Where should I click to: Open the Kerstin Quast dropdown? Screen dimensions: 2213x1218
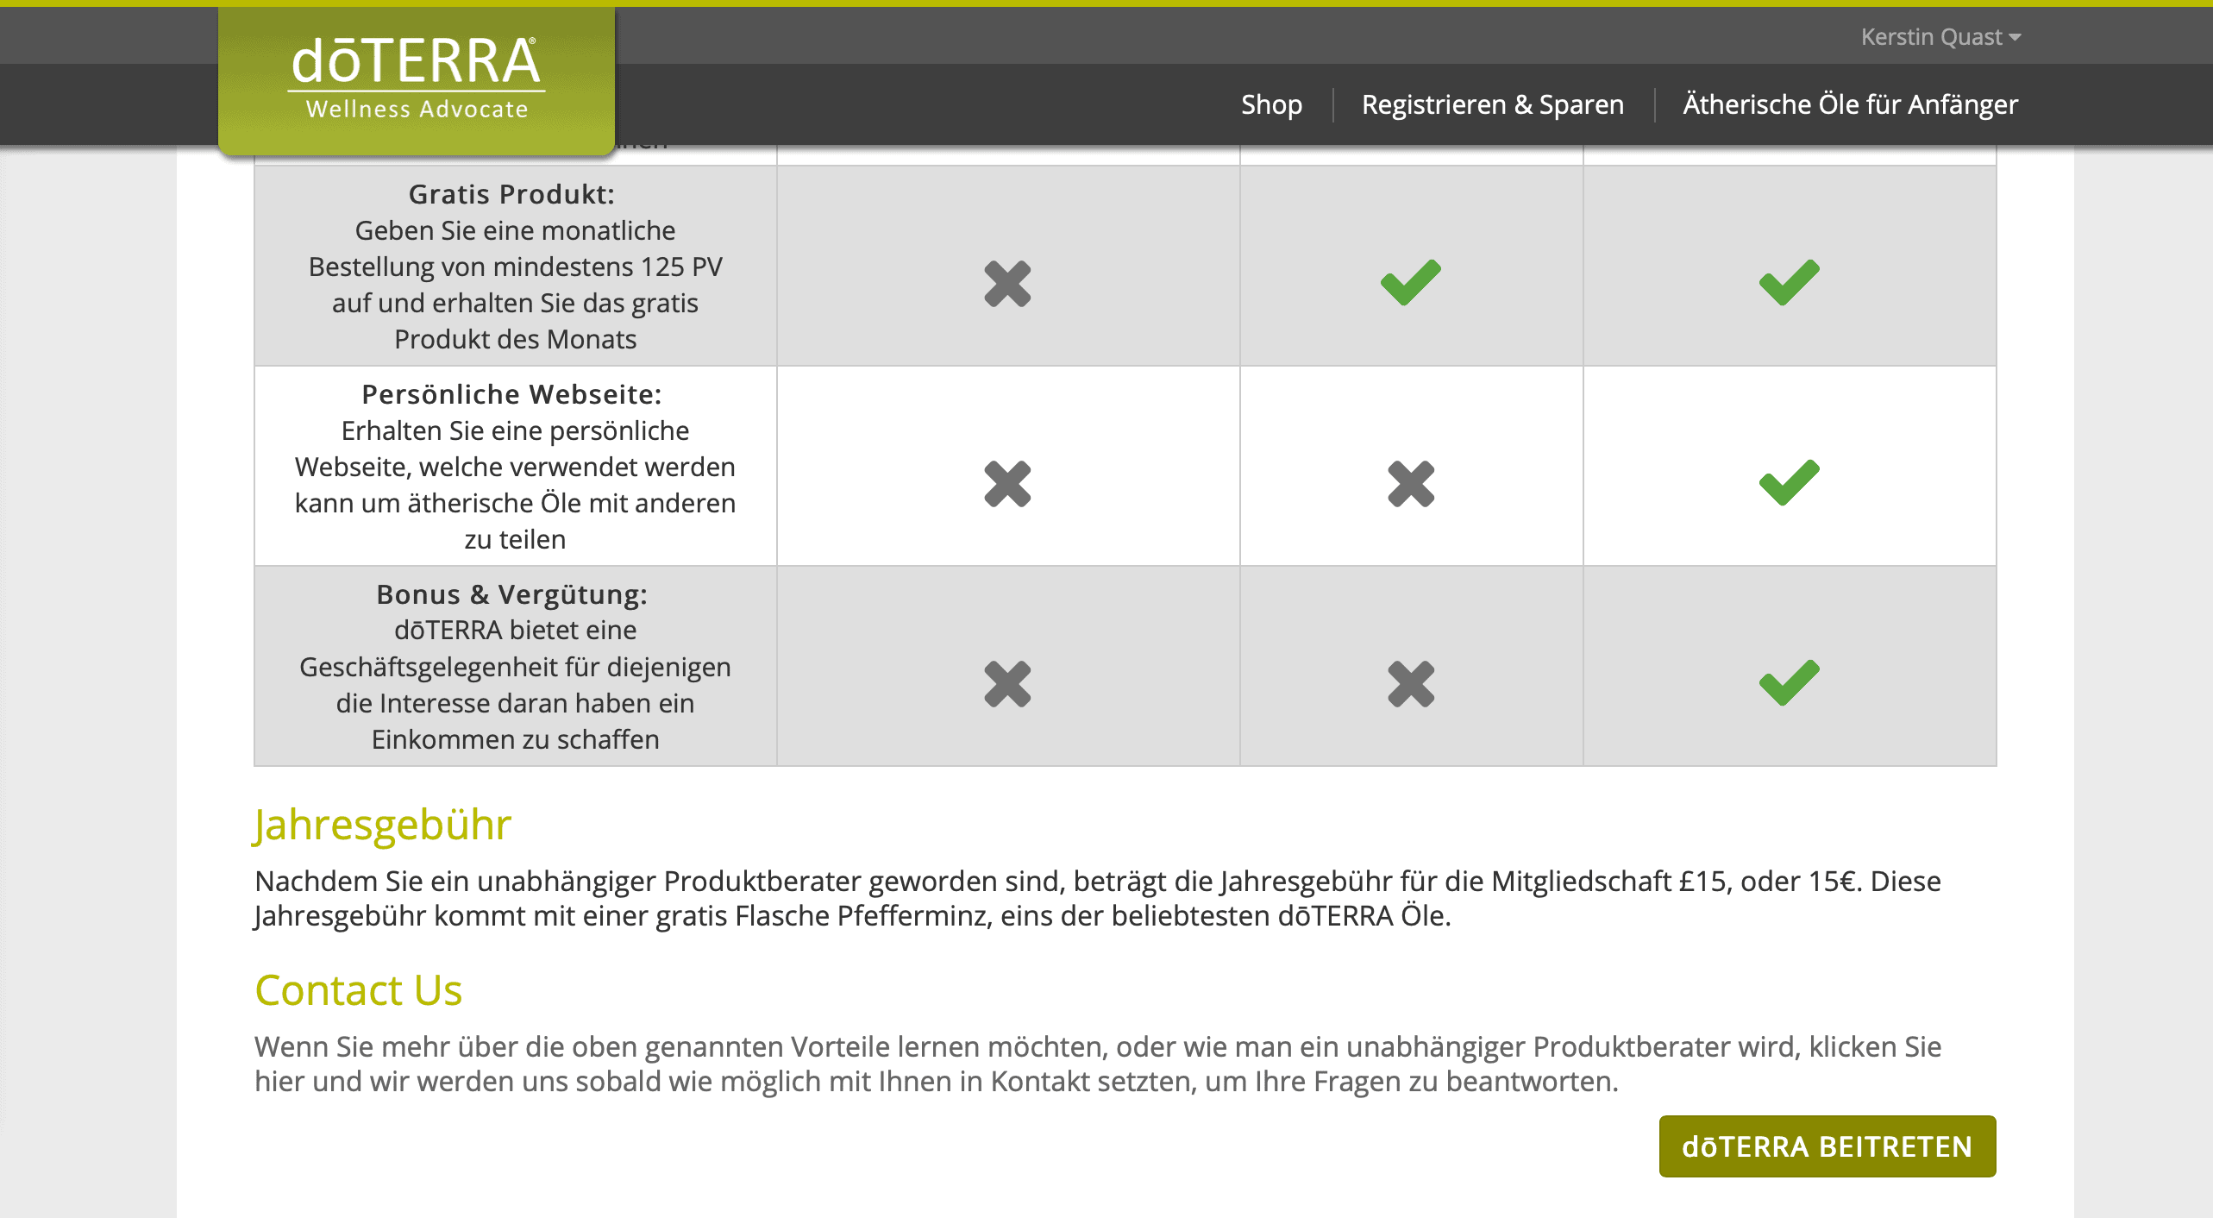coord(1940,37)
